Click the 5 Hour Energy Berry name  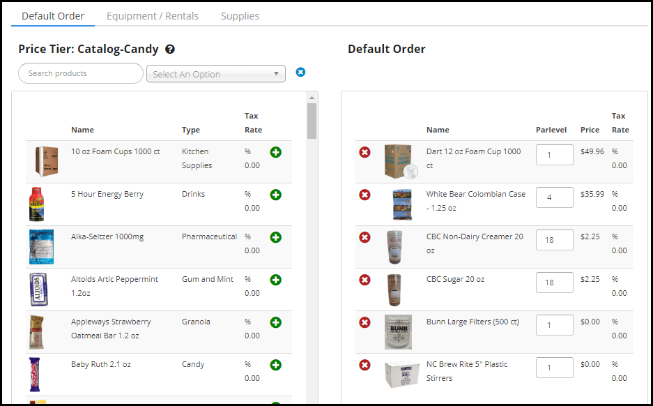107,194
